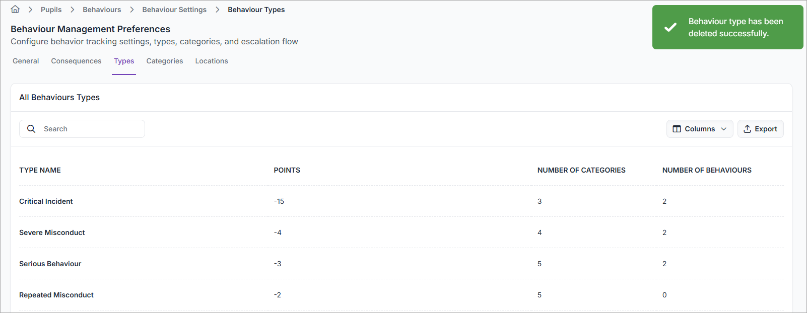Click the Number of Behaviours column header
Viewport: 807px width, 313px height.
pyautogui.click(x=706, y=170)
